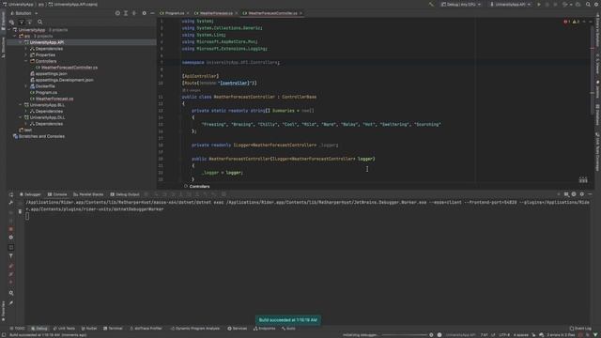Click the pin icon at bottom of debug sidebar
Viewport: 601px width, 338px height.
coord(10,302)
